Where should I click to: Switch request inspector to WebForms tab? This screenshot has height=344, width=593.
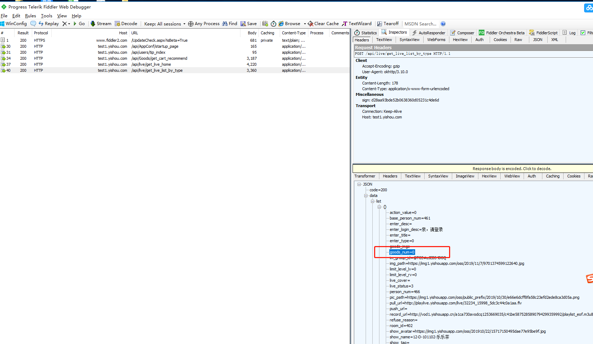[436, 40]
